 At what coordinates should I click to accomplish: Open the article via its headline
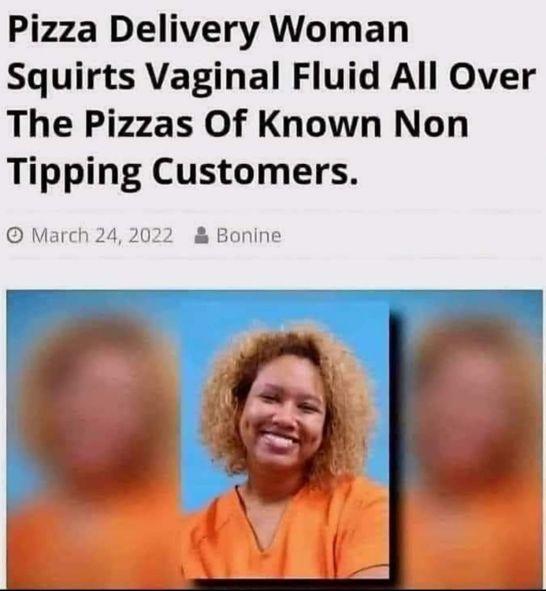[x=271, y=100]
